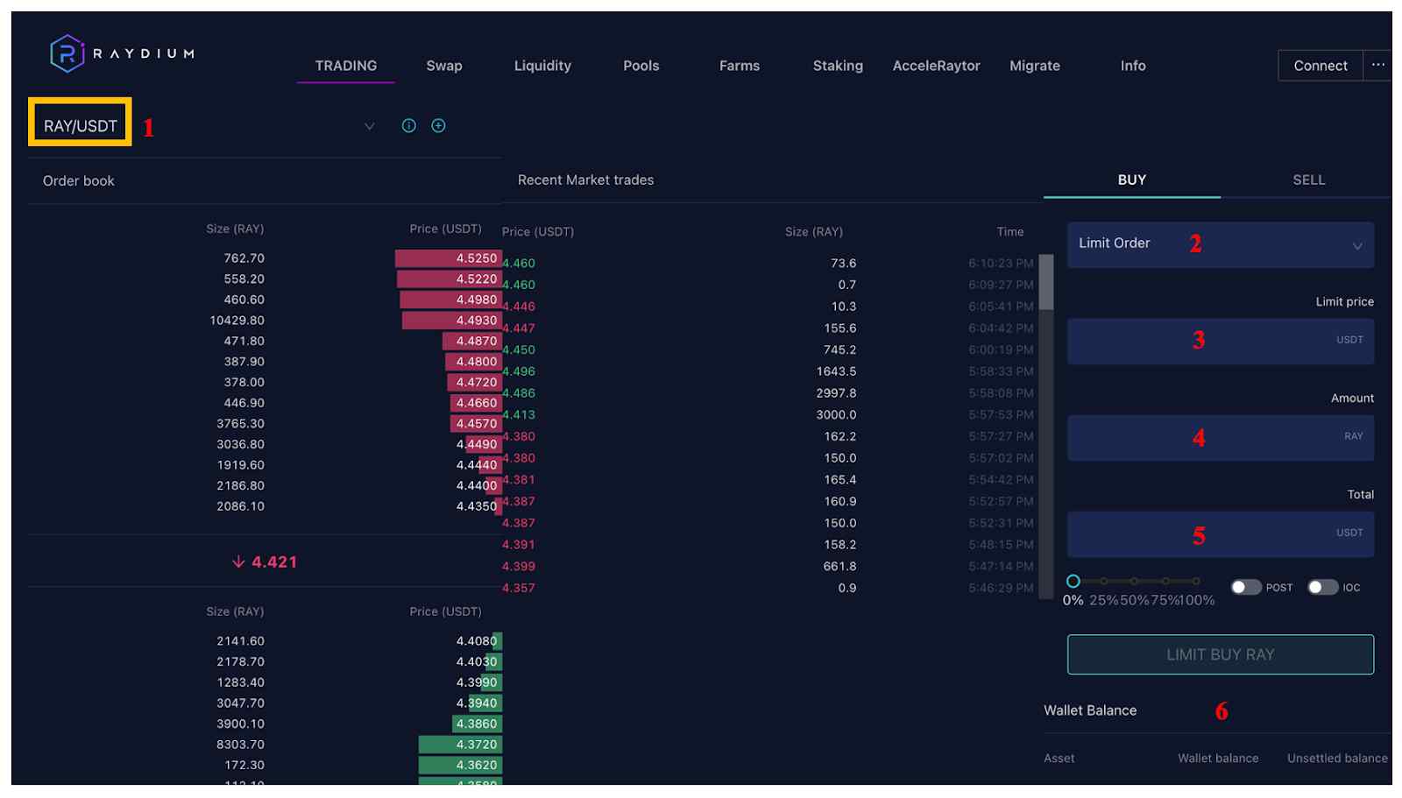Screen dimensions: 1402x798
Task: Click the Recent Market trades scrollbar
Action: tap(1045, 282)
